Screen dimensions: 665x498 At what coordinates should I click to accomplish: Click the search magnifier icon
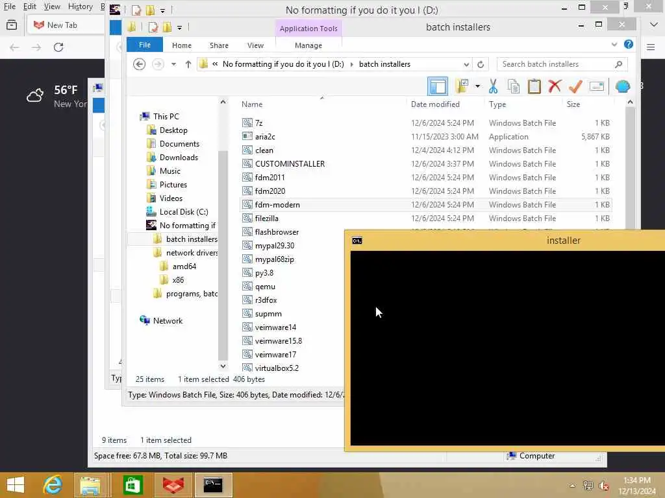tap(618, 64)
